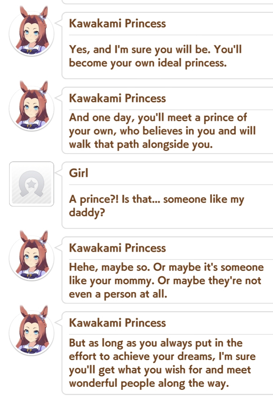Click speaker name above 'And one day' message
Image resolution: width=273 pixels, height=400 pixels.
117,99
